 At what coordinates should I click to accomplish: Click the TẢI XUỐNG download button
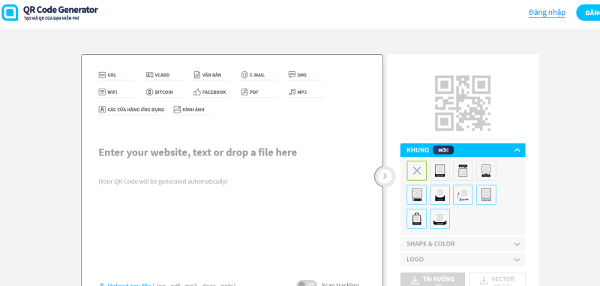point(433,279)
